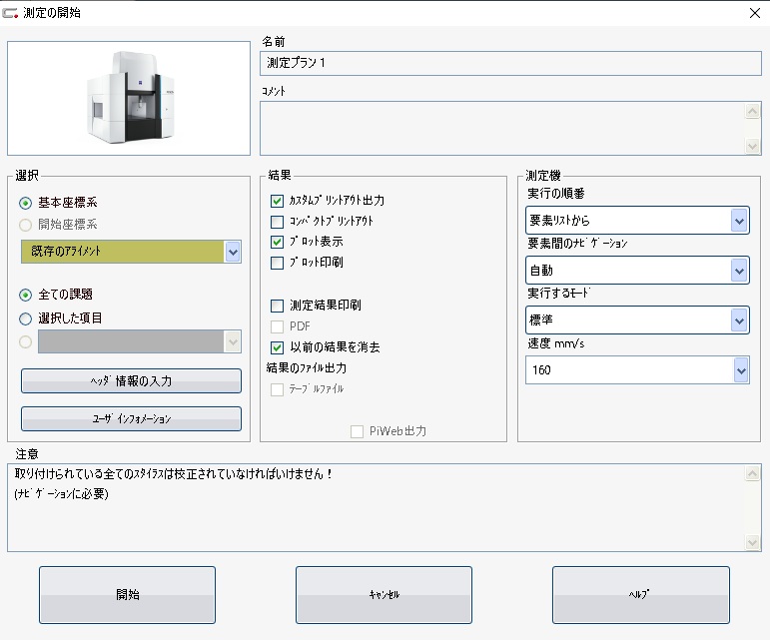Screen dimensions: 770x640
Task: Select the 全ての課題 radio button
Action: (x=26, y=295)
